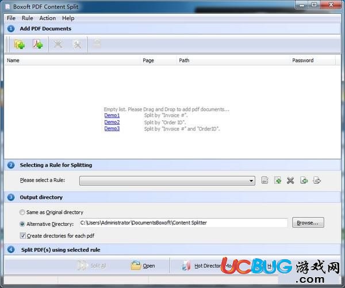Open the Demo2 link

click(x=112, y=122)
